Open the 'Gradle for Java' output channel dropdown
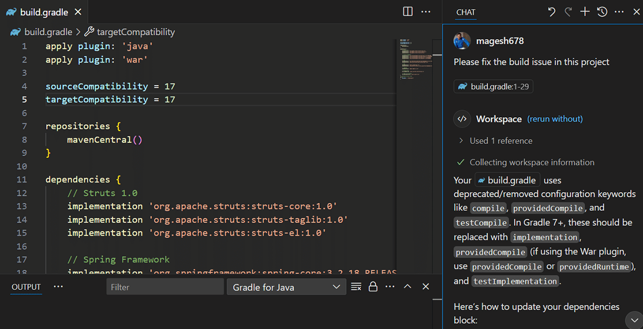 pos(286,287)
